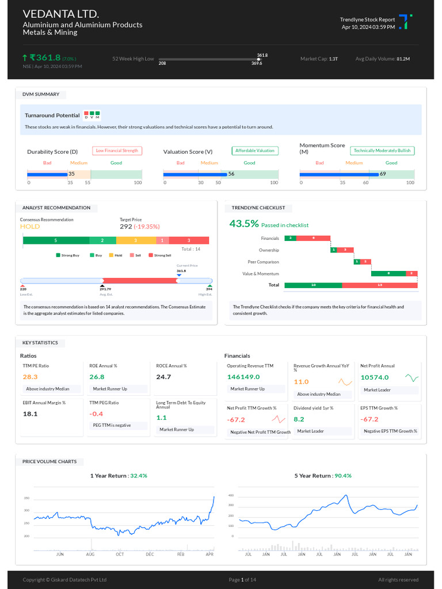Click the Valuation Score bar at 56
The height and width of the screenshot is (589, 442).
[x=196, y=174]
